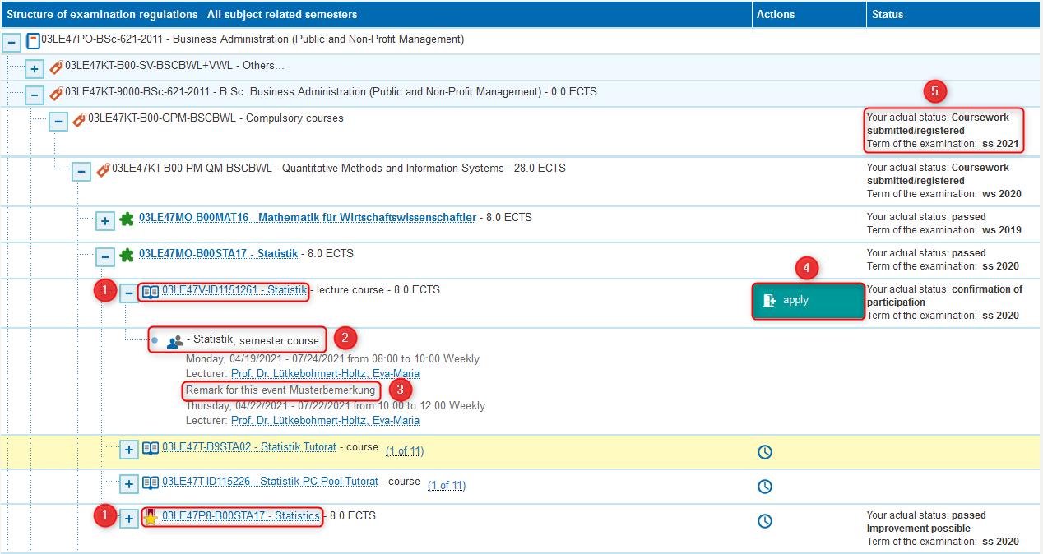Click the tag icon beside 03LE47KT-9000-BSc-621-2011

[x=56, y=93]
